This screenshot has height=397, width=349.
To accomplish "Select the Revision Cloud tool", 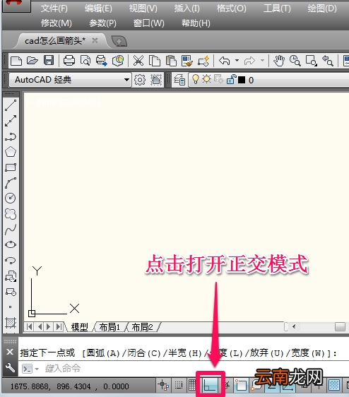I will click(11, 214).
